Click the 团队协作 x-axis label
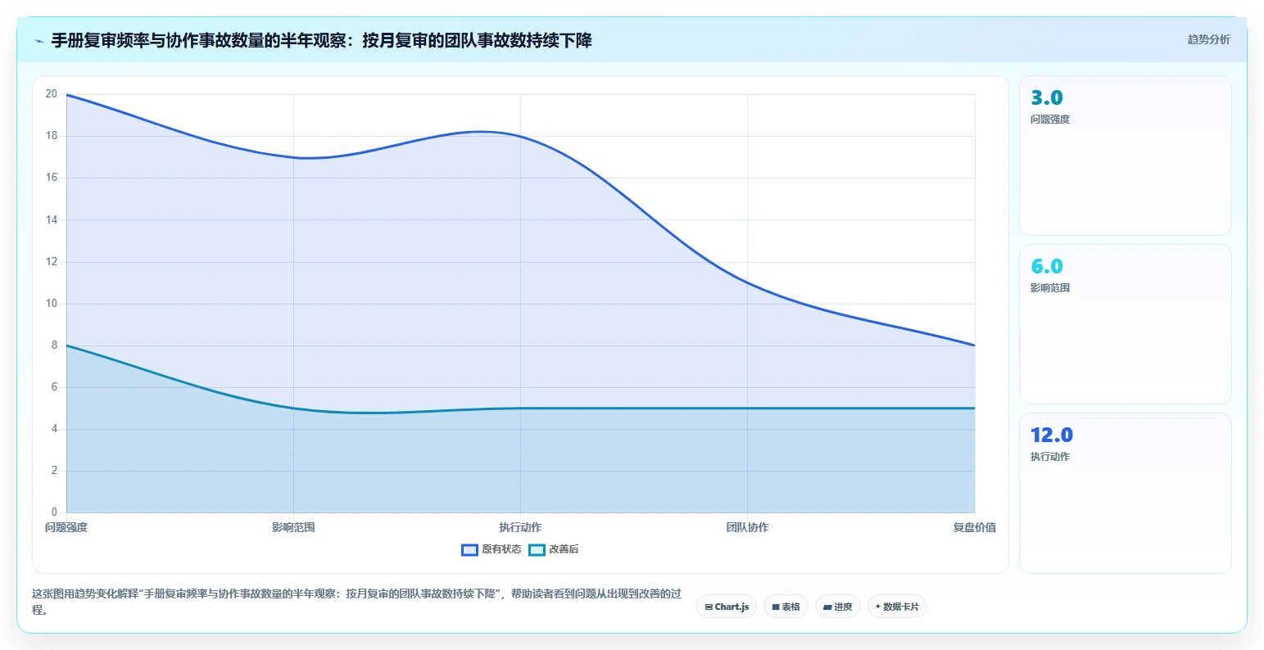The width and height of the screenshot is (1264, 650). pos(747,527)
